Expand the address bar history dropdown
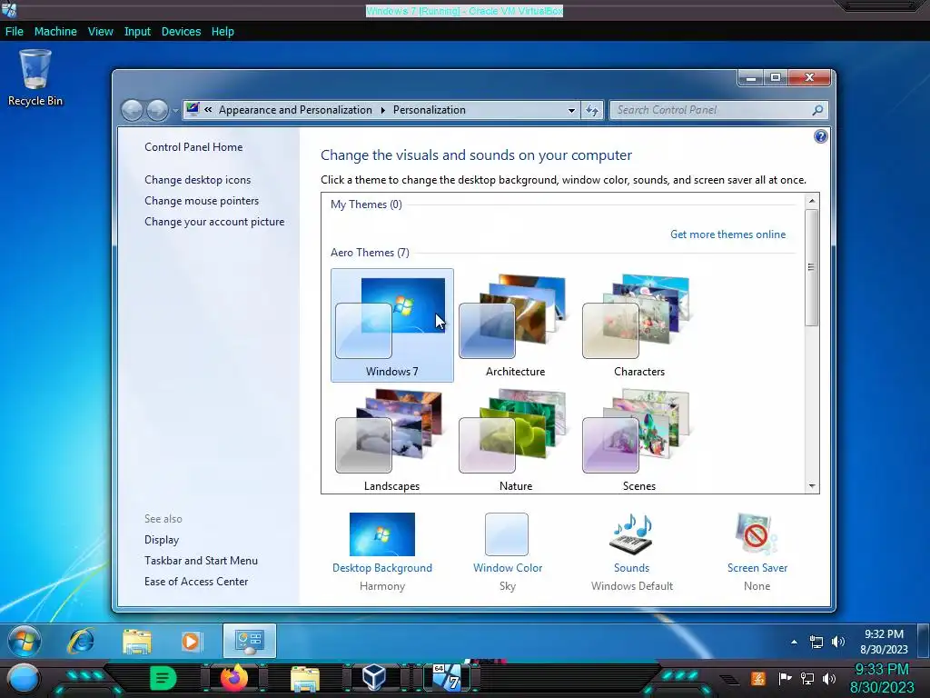The image size is (930, 698). tap(571, 110)
